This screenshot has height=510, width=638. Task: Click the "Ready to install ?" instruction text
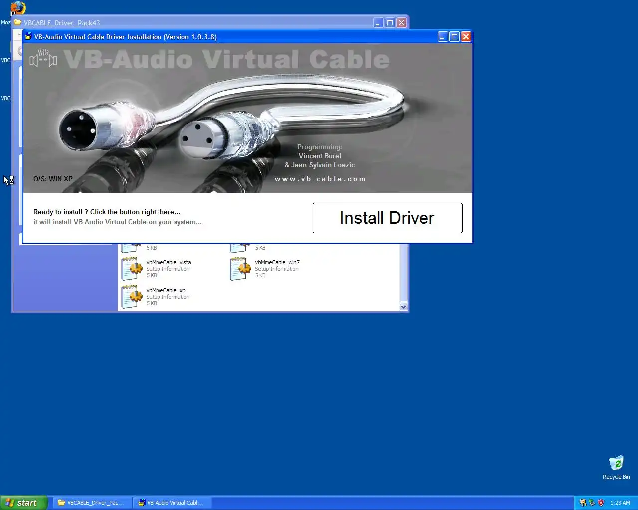click(x=107, y=212)
